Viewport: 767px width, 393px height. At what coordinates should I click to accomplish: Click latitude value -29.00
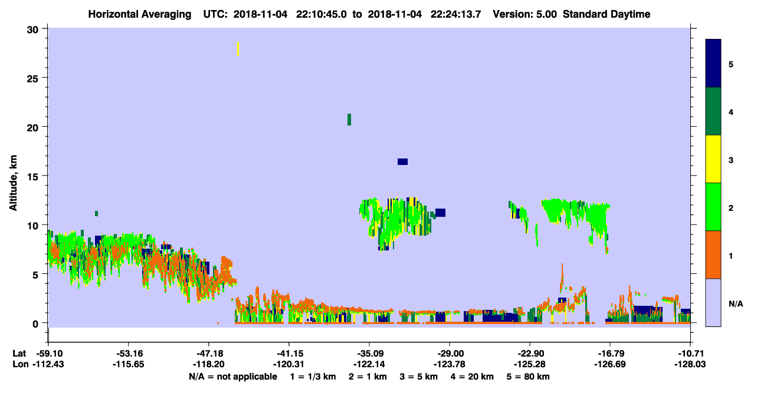coord(449,354)
